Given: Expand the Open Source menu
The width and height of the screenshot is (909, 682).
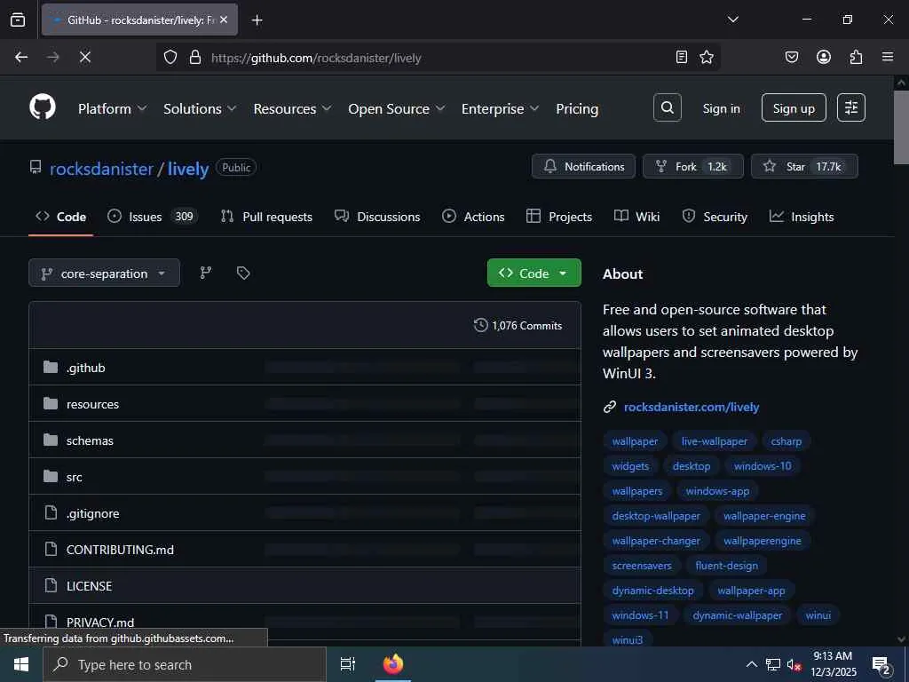Looking at the screenshot, I should click(397, 108).
